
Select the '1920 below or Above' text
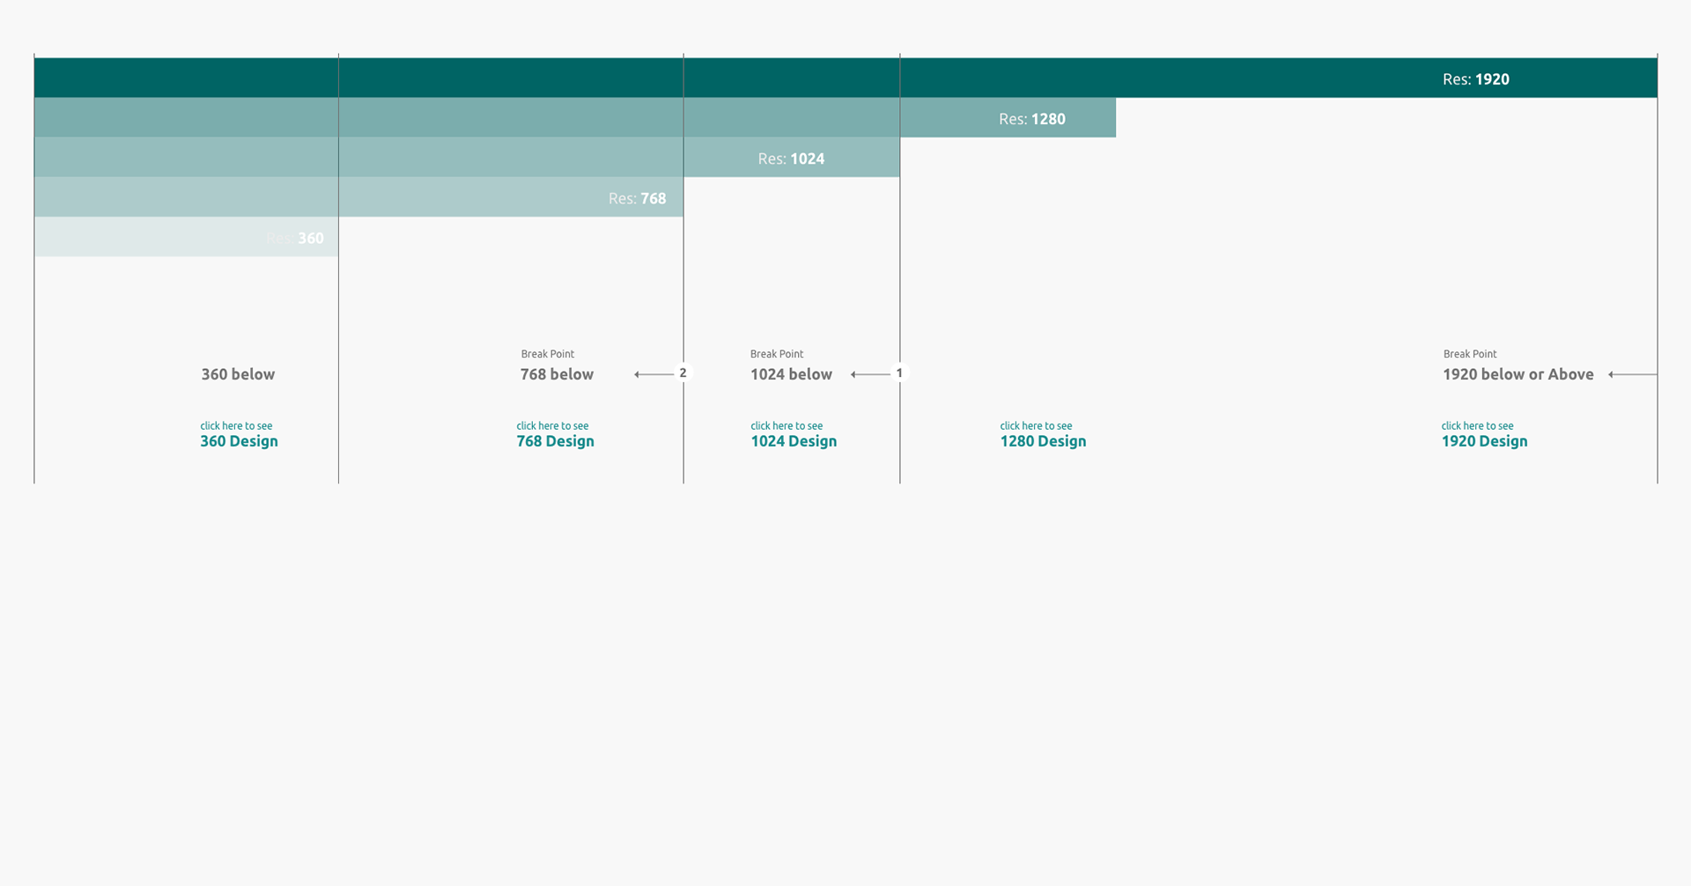coord(1517,374)
